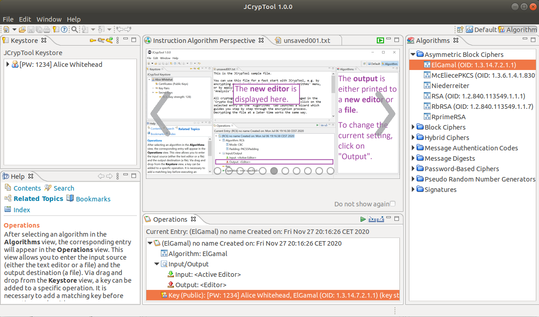Expand Signatures folder
Image resolution: width=539 pixels, height=317 pixels.
click(413, 189)
